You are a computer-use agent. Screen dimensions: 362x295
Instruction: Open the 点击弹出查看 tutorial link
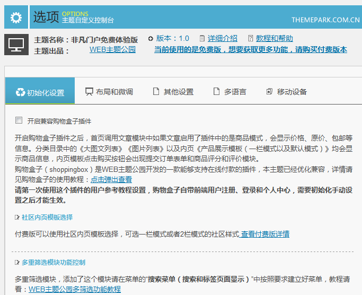point(111,180)
